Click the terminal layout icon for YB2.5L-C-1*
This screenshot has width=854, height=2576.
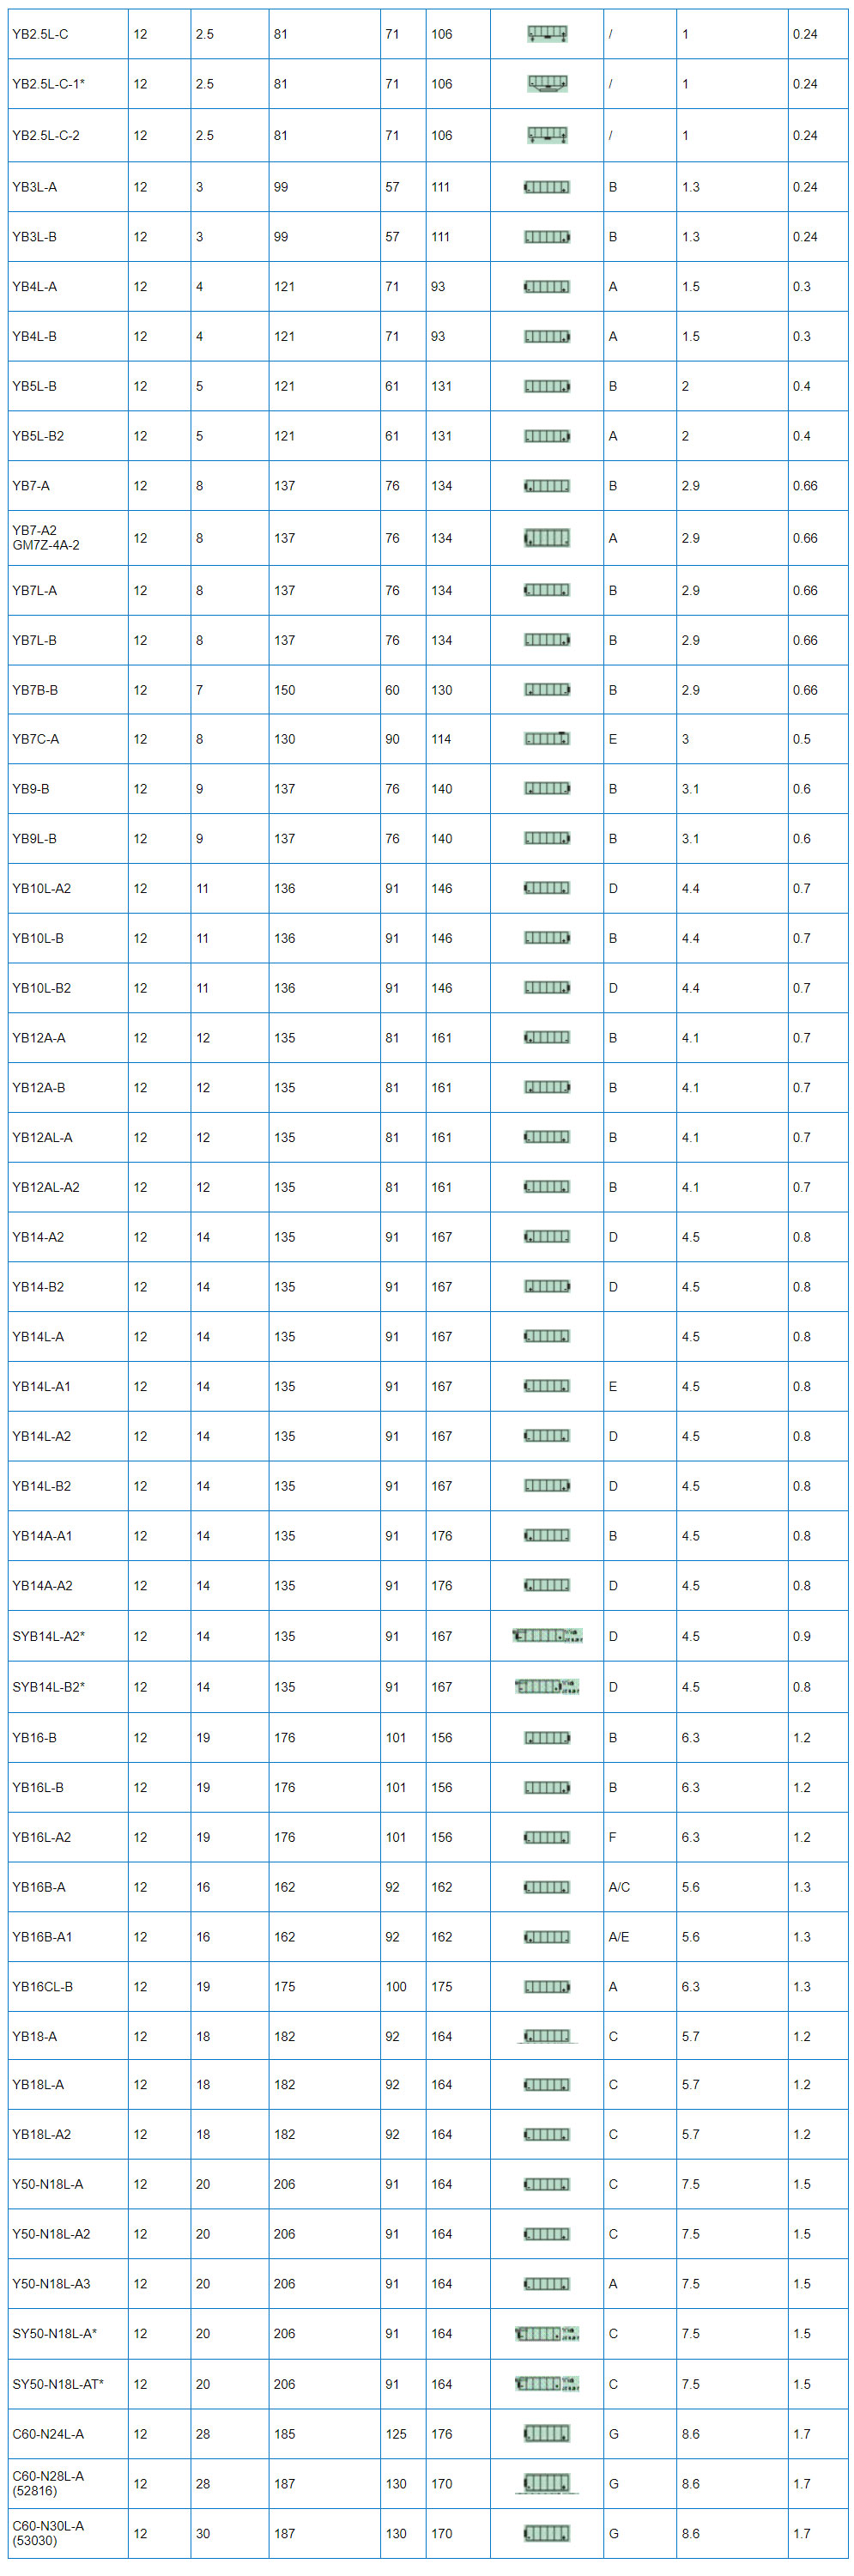tap(547, 84)
